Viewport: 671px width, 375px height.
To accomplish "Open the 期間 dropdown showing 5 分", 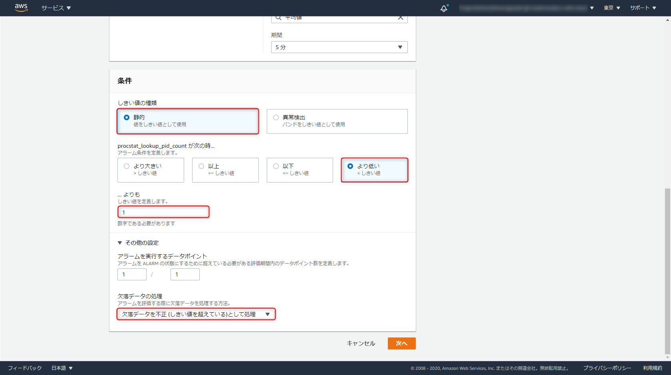I will 339,47.
